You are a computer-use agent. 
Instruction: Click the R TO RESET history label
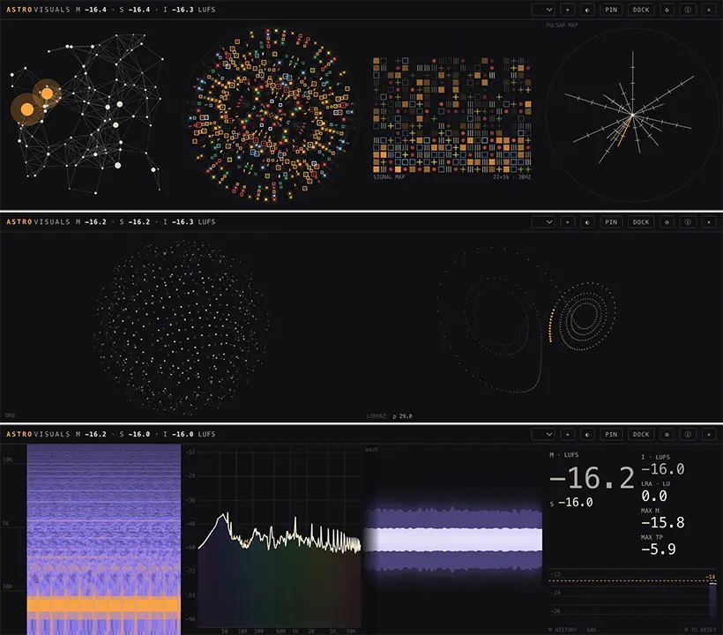tap(700, 630)
